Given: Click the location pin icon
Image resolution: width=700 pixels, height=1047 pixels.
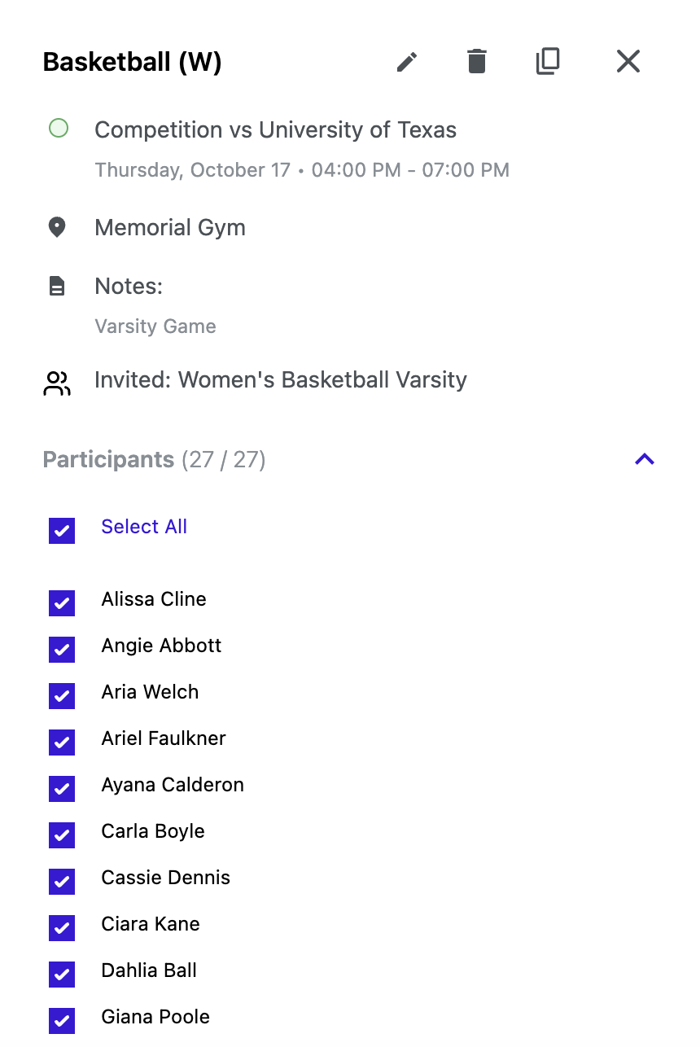Looking at the screenshot, I should pos(57,227).
